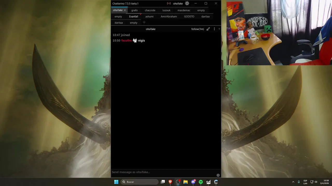Image resolution: width=332 pixels, height=186 pixels.
Task: Open File Explorer from the taskbar
Action: (x=185, y=182)
